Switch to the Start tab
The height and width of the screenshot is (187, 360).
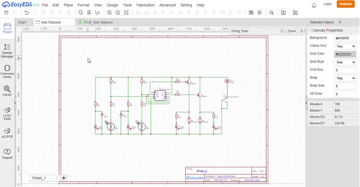[x=22, y=22]
